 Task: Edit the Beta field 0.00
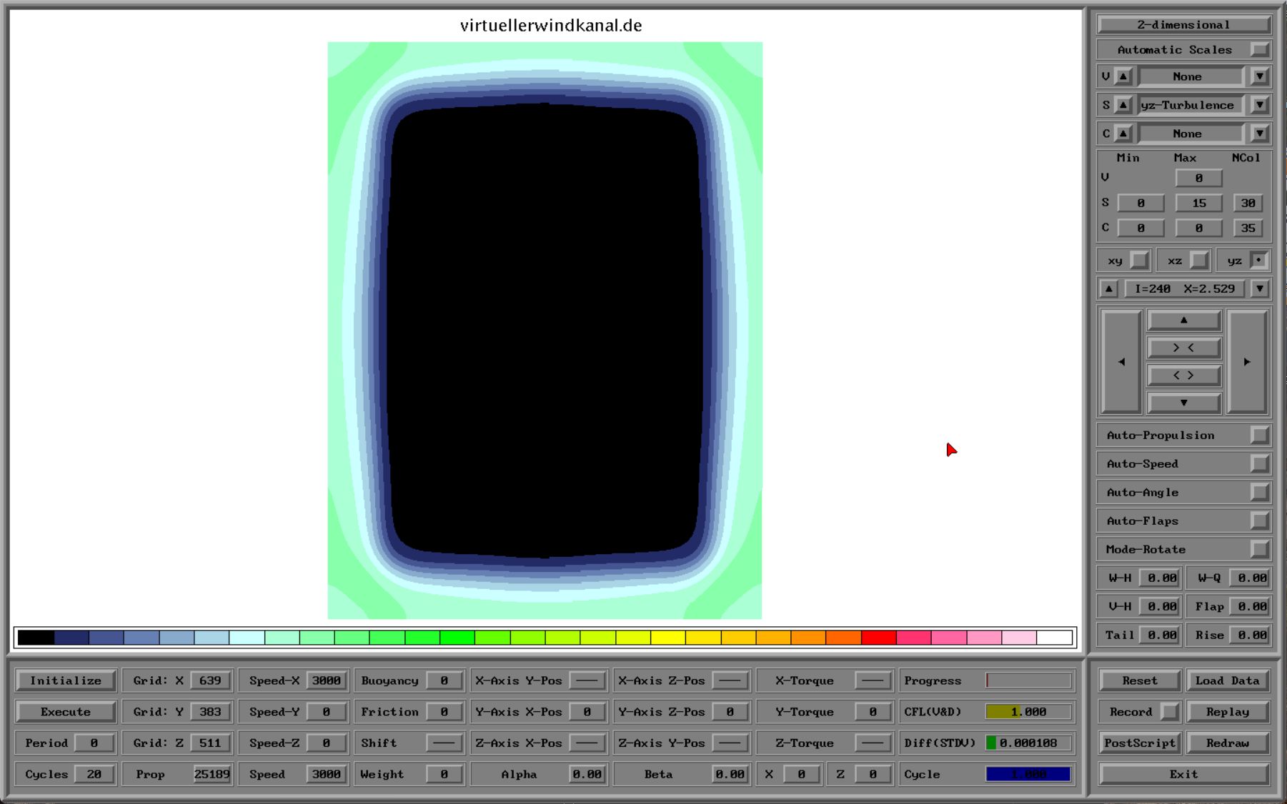tap(730, 774)
